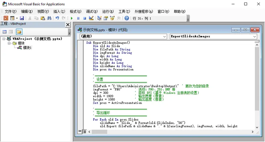Collapse the 模块 folder in project tree
The height and width of the screenshot is (142, 265).
pyautogui.click(x=9, y=43)
